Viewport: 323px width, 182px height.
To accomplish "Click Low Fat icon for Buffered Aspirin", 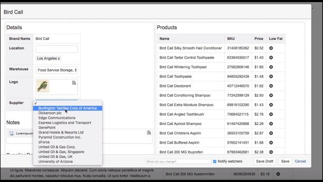I will pos(271,143).
